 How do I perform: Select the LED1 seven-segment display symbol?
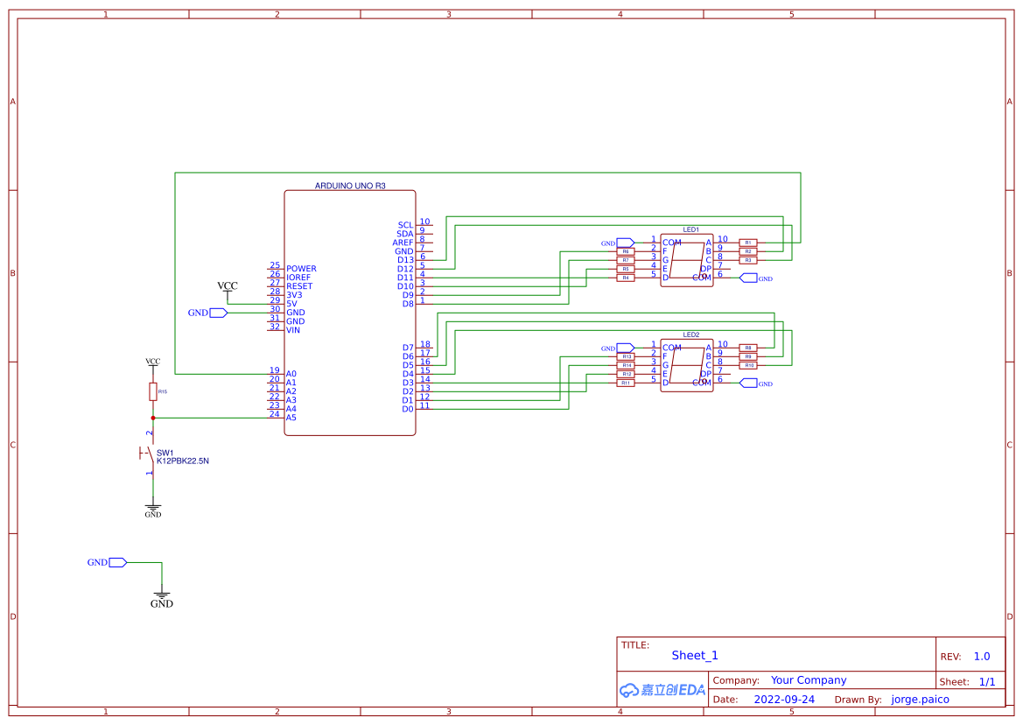point(687,258)
